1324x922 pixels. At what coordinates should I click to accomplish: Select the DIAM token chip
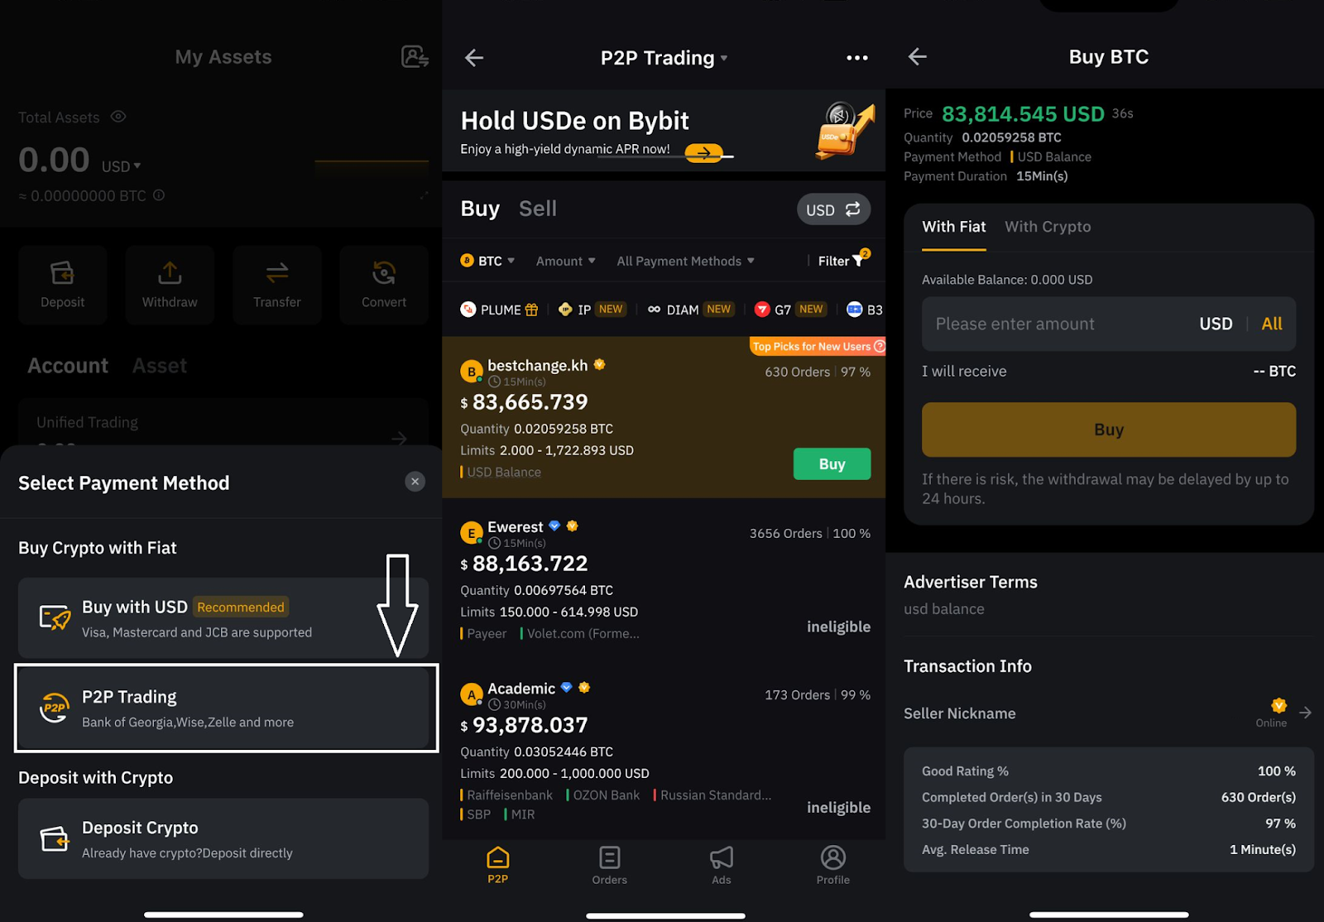click(x=690, y=310)
